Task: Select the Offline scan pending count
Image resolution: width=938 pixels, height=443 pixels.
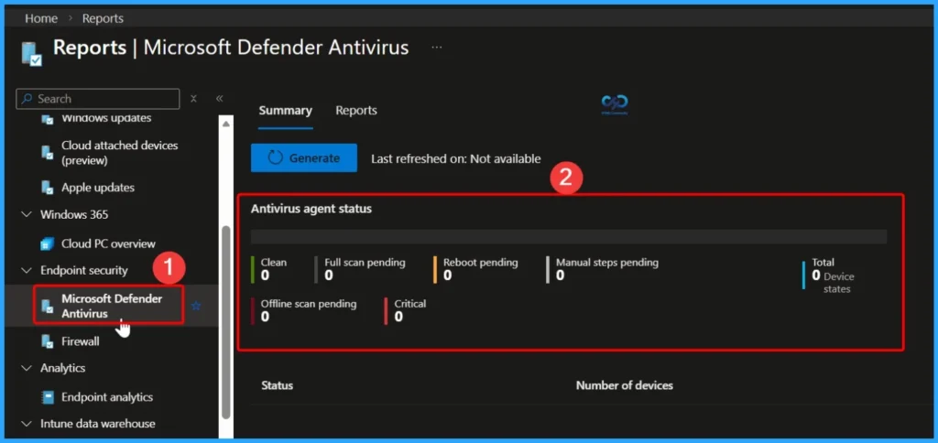Action: (265, 317)
